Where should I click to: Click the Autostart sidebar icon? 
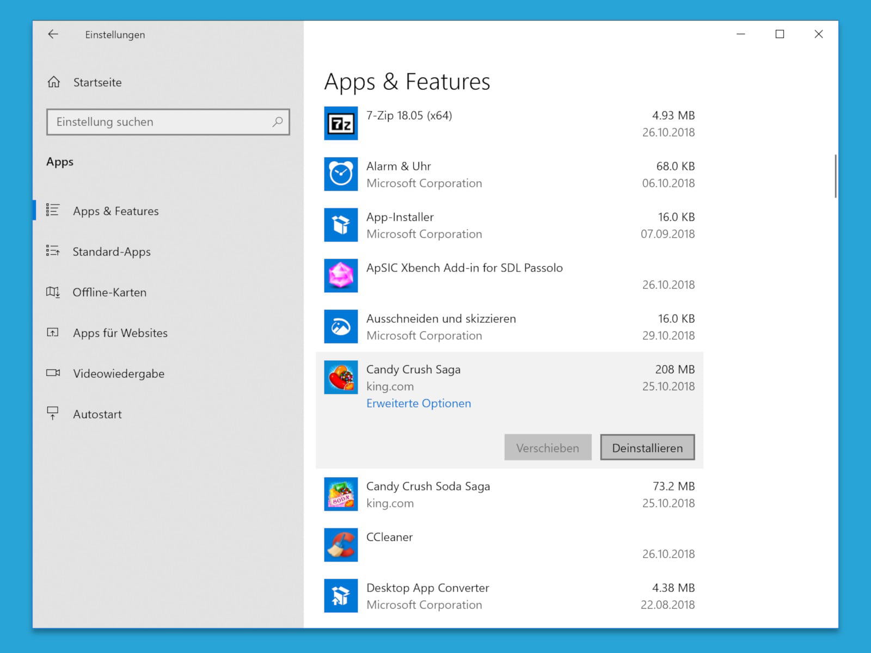(x=53, y=414)
